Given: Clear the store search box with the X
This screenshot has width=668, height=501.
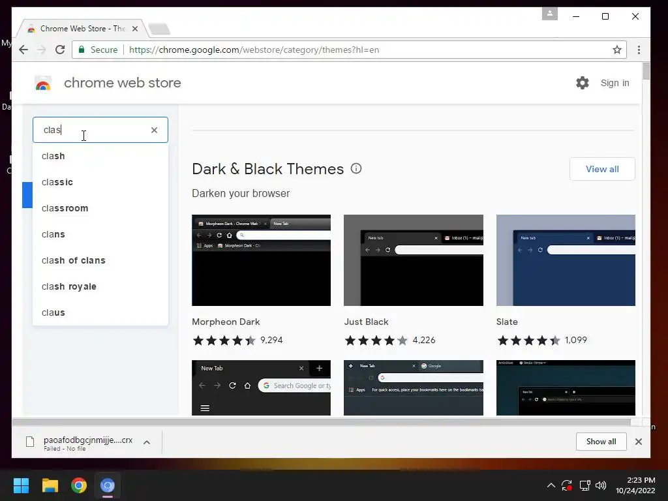Looking at the screenshot, I should (154, 130).
